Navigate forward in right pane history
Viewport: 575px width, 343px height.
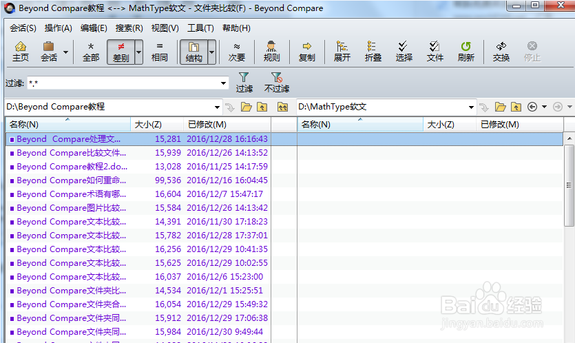pos(557,107)
